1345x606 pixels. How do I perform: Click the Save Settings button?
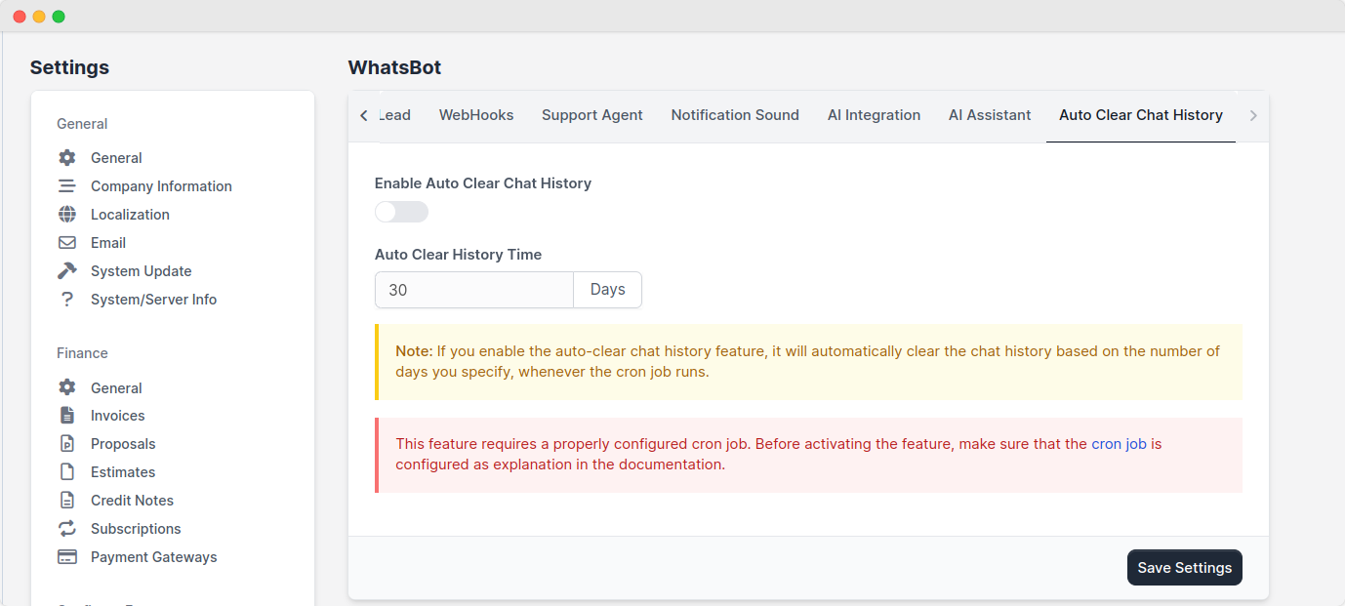coord(1185,568)
